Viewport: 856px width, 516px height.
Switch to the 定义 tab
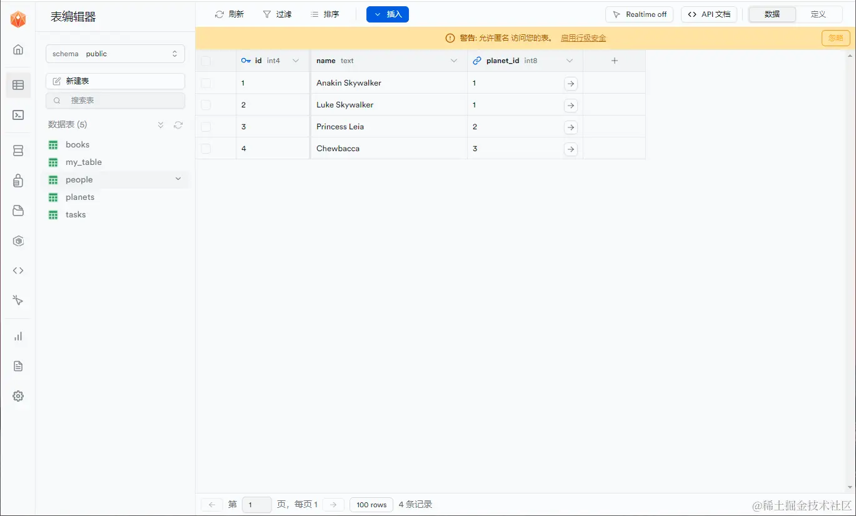[818, 14]
